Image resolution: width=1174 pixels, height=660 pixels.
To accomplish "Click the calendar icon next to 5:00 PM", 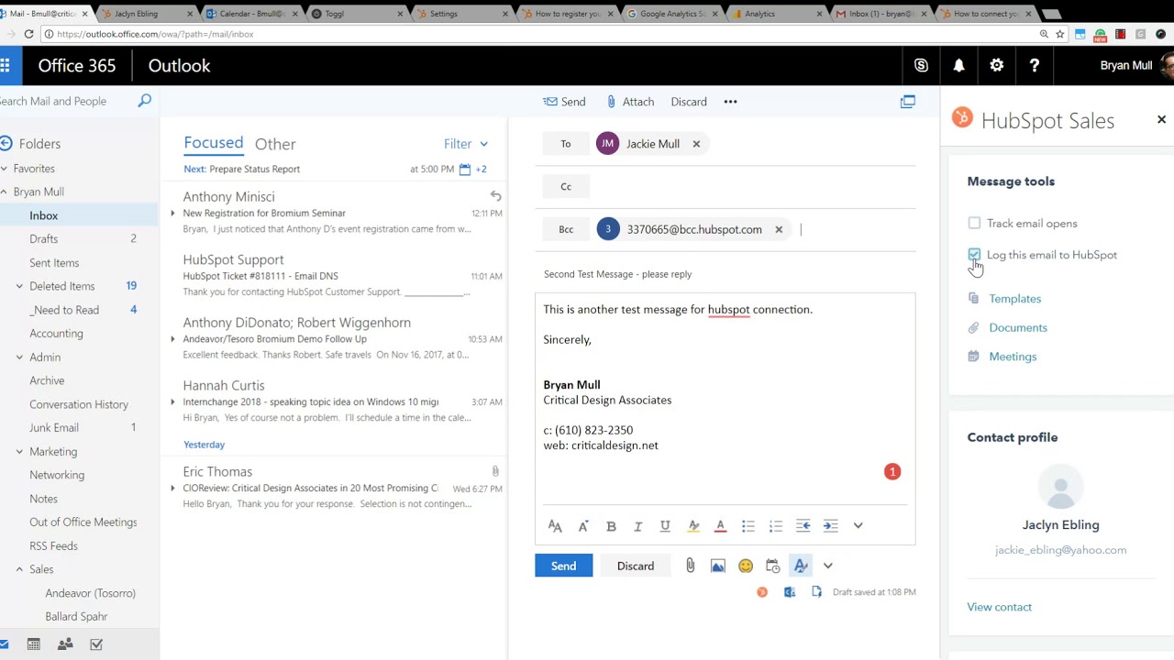I will [465, 170].
